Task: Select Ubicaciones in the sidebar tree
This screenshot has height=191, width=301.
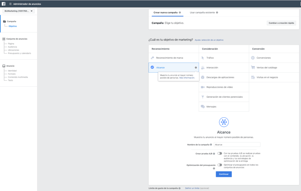Action: 14,50
